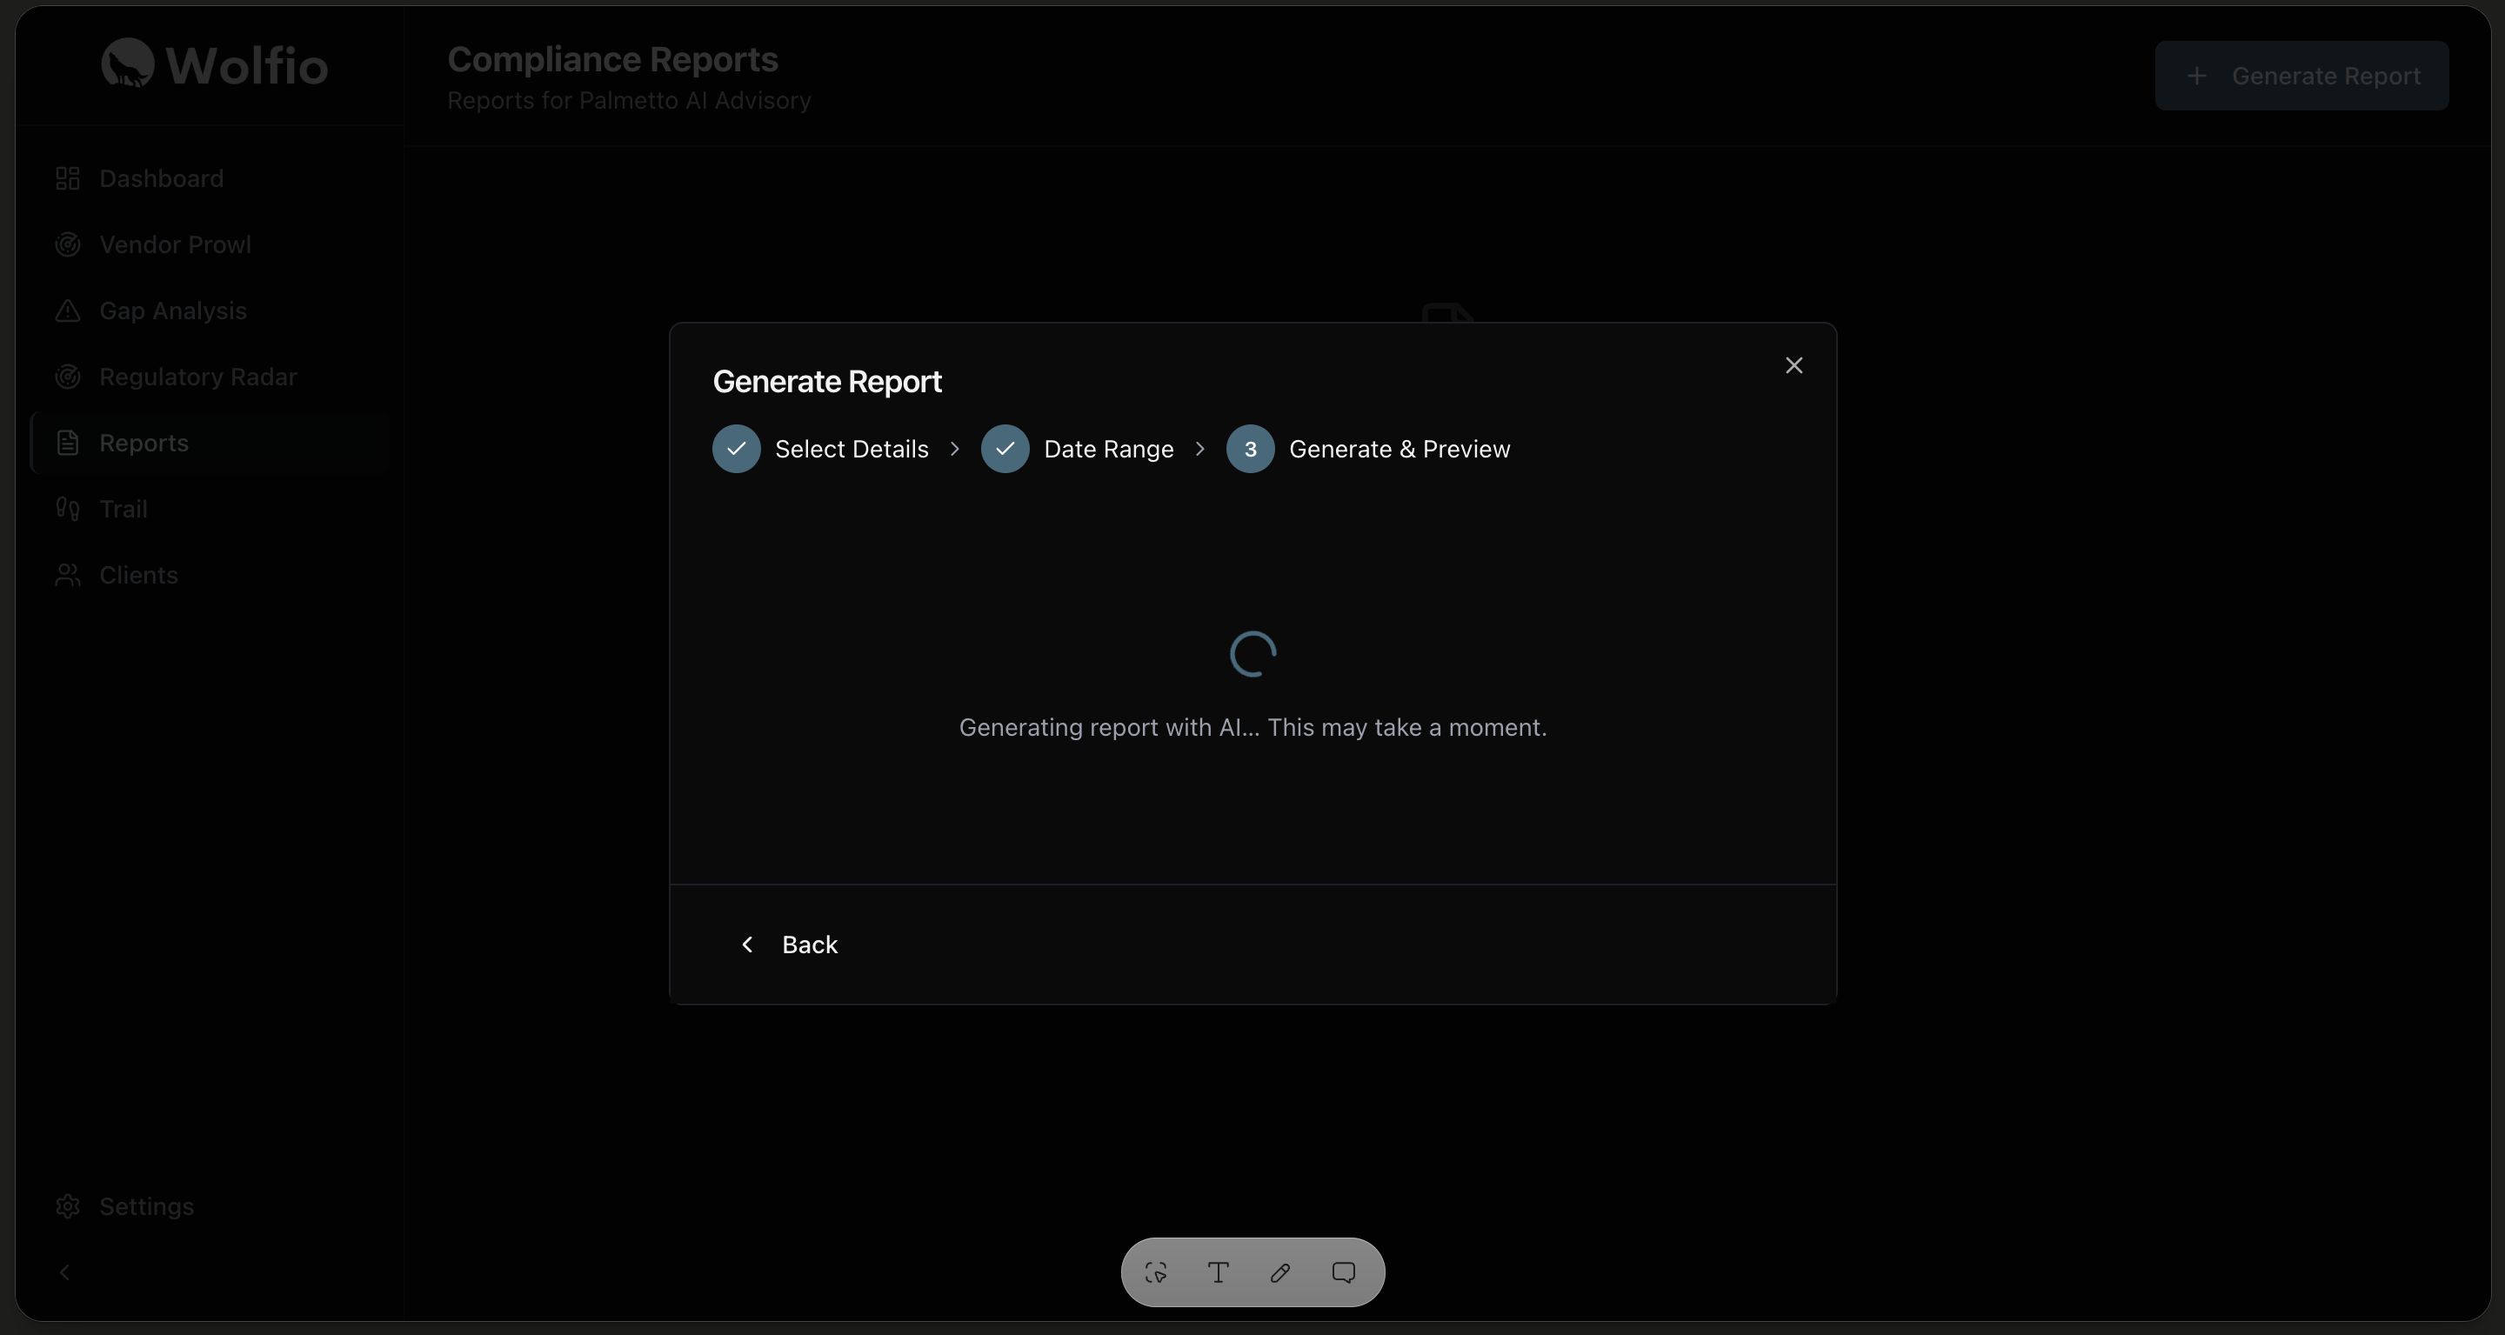This screenshot has height=1335, width=2505.
Task: Open Settings at sidebar bottom
Action: pos(209,1206)
